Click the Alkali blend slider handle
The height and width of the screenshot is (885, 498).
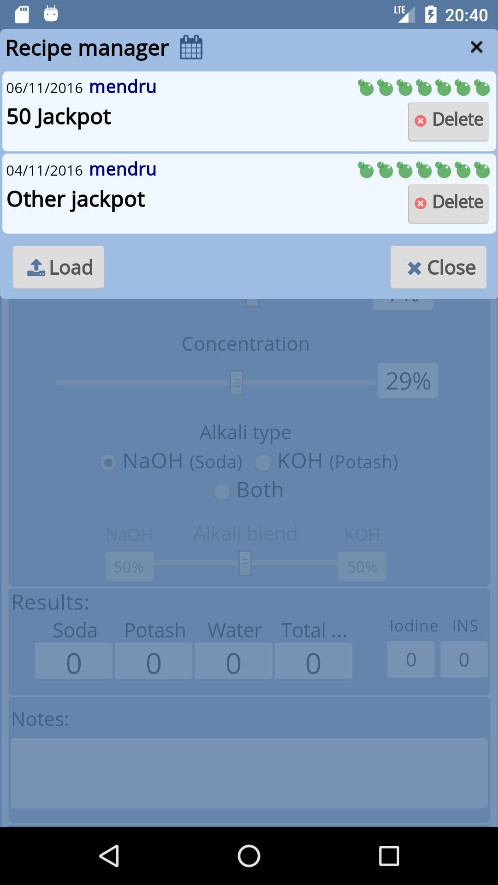click(245, 563)
